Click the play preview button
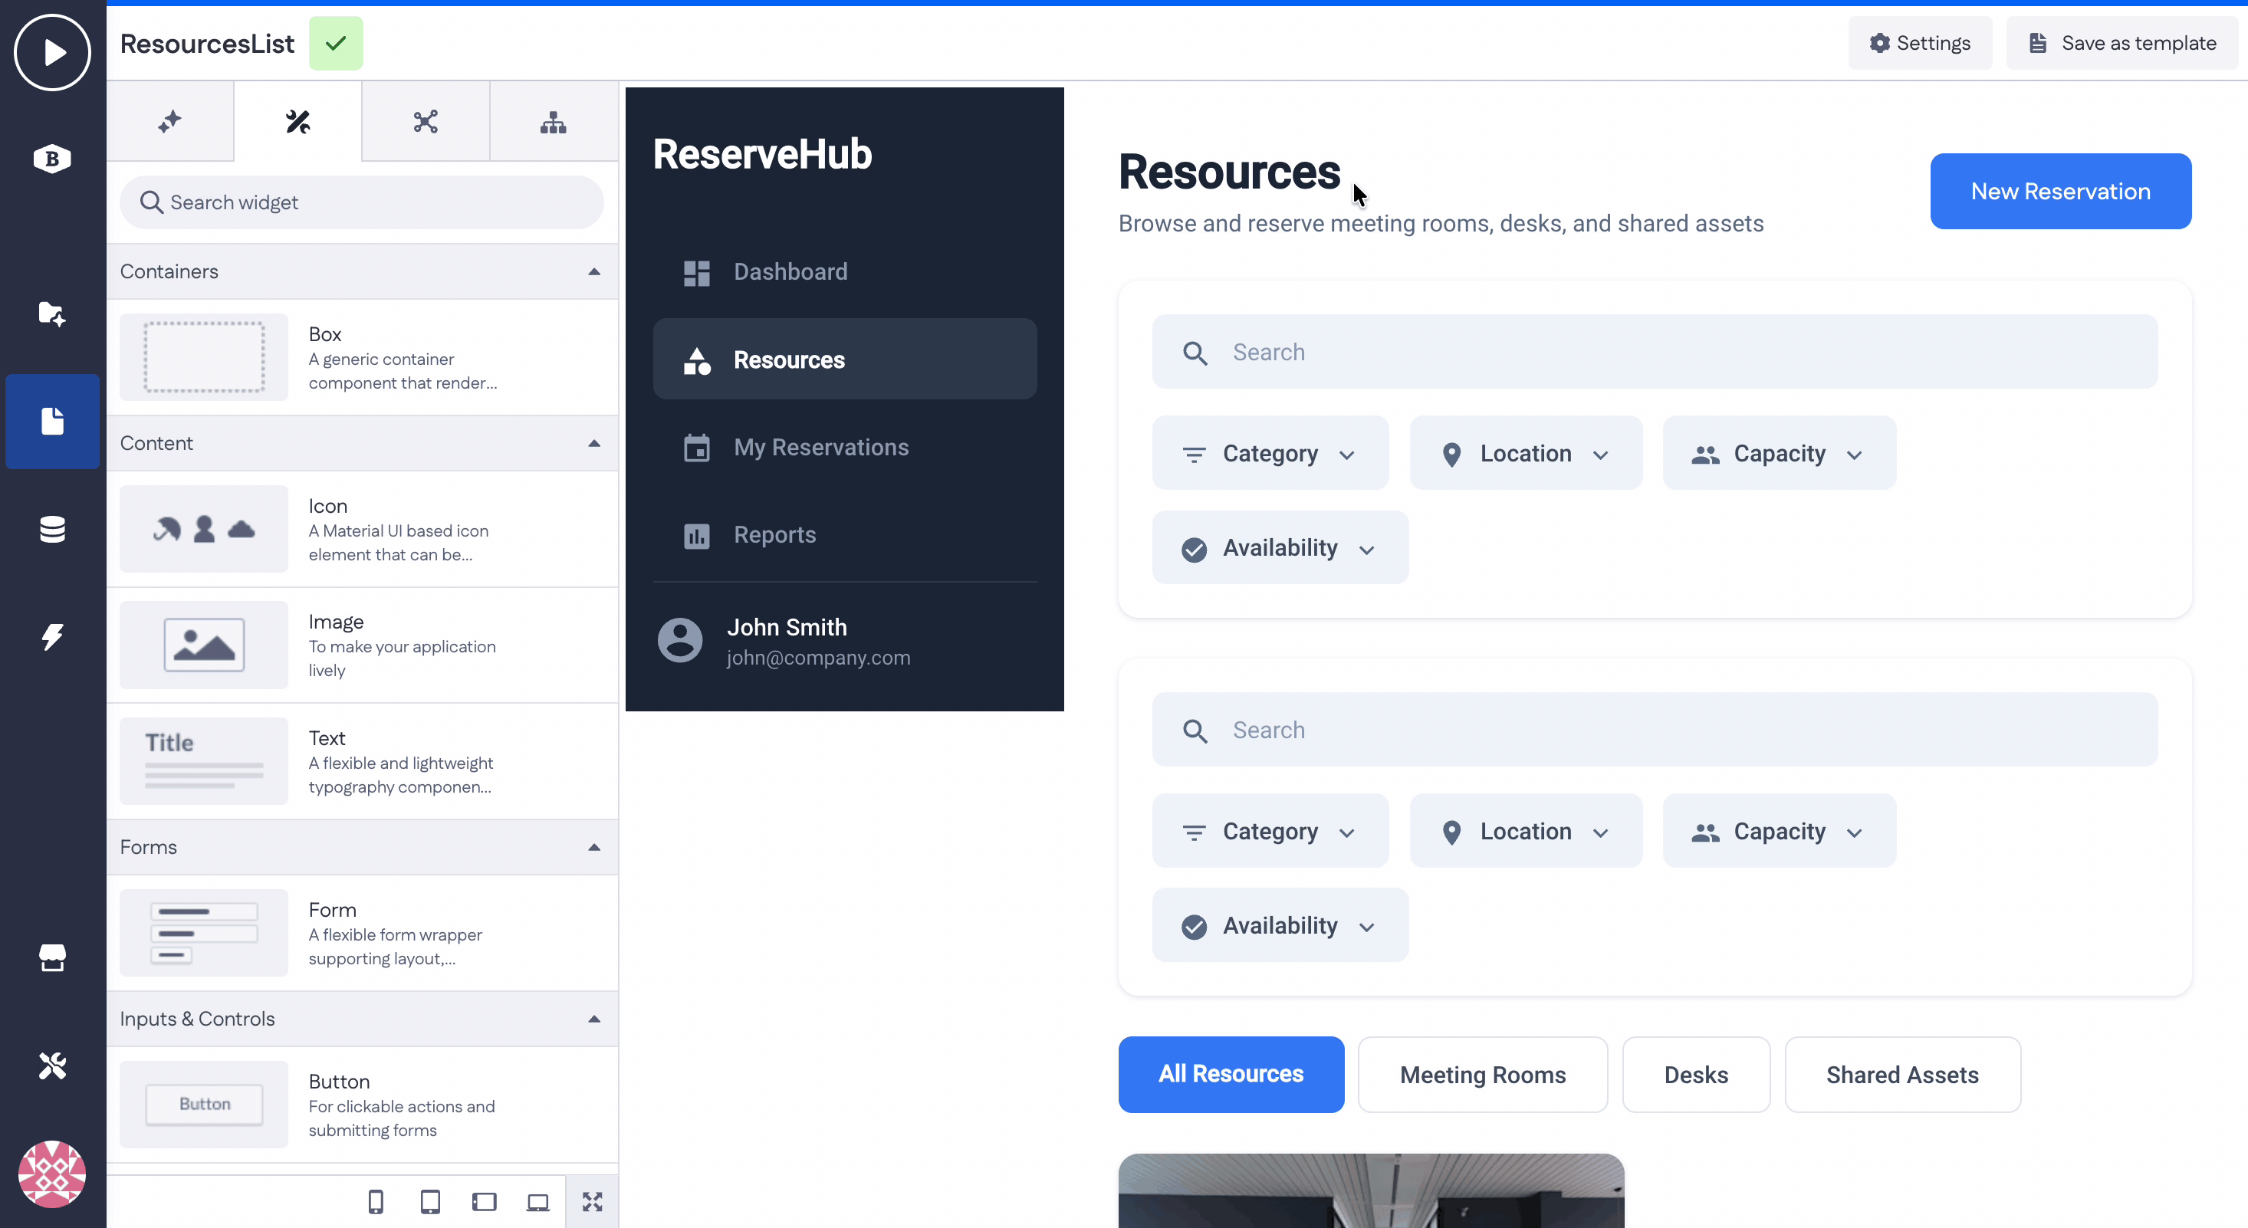Viewport: 2248px width, 1228px height. (52, 52)
